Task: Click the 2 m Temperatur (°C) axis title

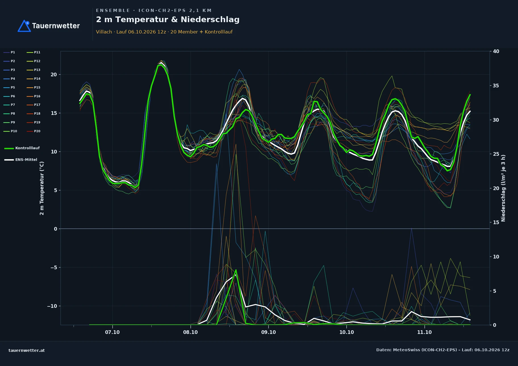Action: pos(42,188)
